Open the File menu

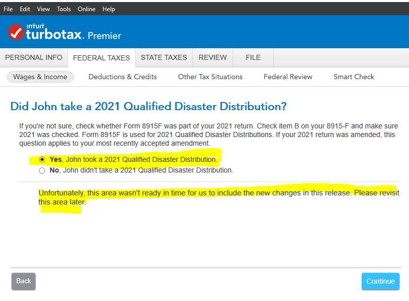(x=8, y=9)
